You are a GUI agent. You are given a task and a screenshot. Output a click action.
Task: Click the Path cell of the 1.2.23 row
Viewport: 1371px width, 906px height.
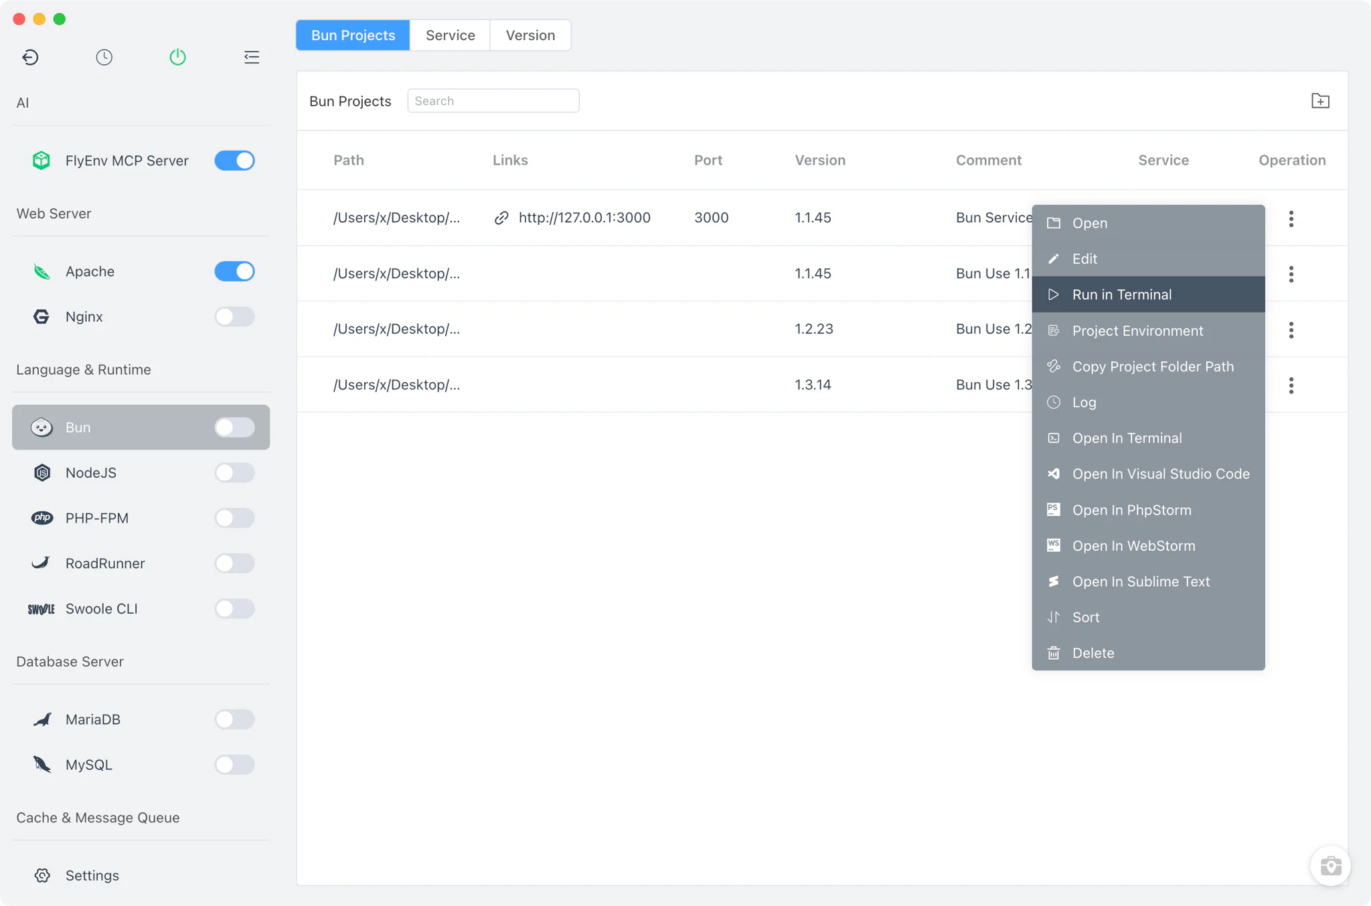396,329
